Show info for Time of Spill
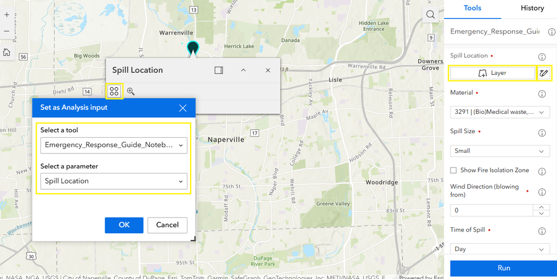557x279 pixels. click(x=542, y=231)
